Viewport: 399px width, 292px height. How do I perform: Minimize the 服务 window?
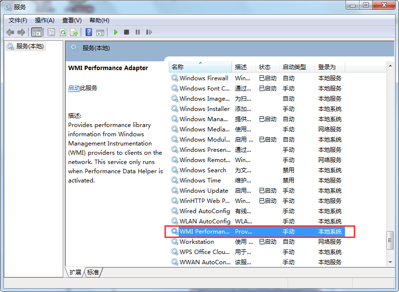[x=353, y=5]
